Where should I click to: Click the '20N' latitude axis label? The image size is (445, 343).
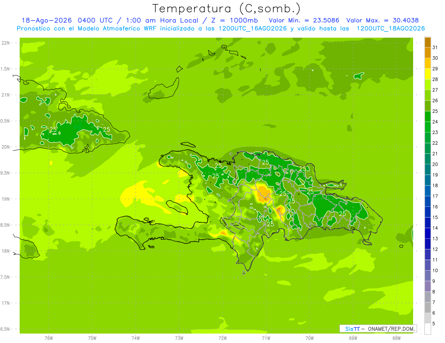pos(5,147)
